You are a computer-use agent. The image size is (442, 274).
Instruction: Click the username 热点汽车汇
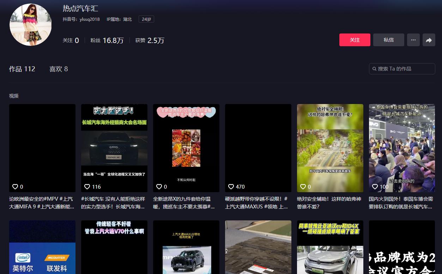pos(80,8)
